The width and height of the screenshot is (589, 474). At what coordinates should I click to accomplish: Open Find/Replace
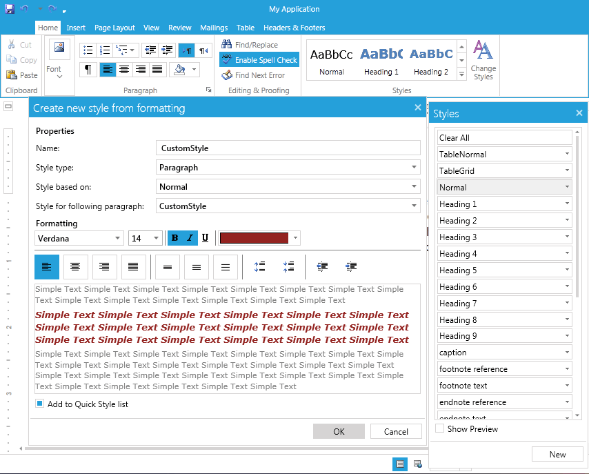pyautogui.click(x=248, y=43)
